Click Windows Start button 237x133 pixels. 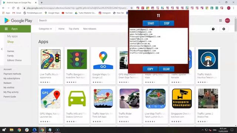[x=4, y=130]
